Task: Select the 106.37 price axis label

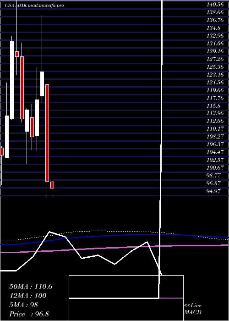Action: (x=215, y=144)
